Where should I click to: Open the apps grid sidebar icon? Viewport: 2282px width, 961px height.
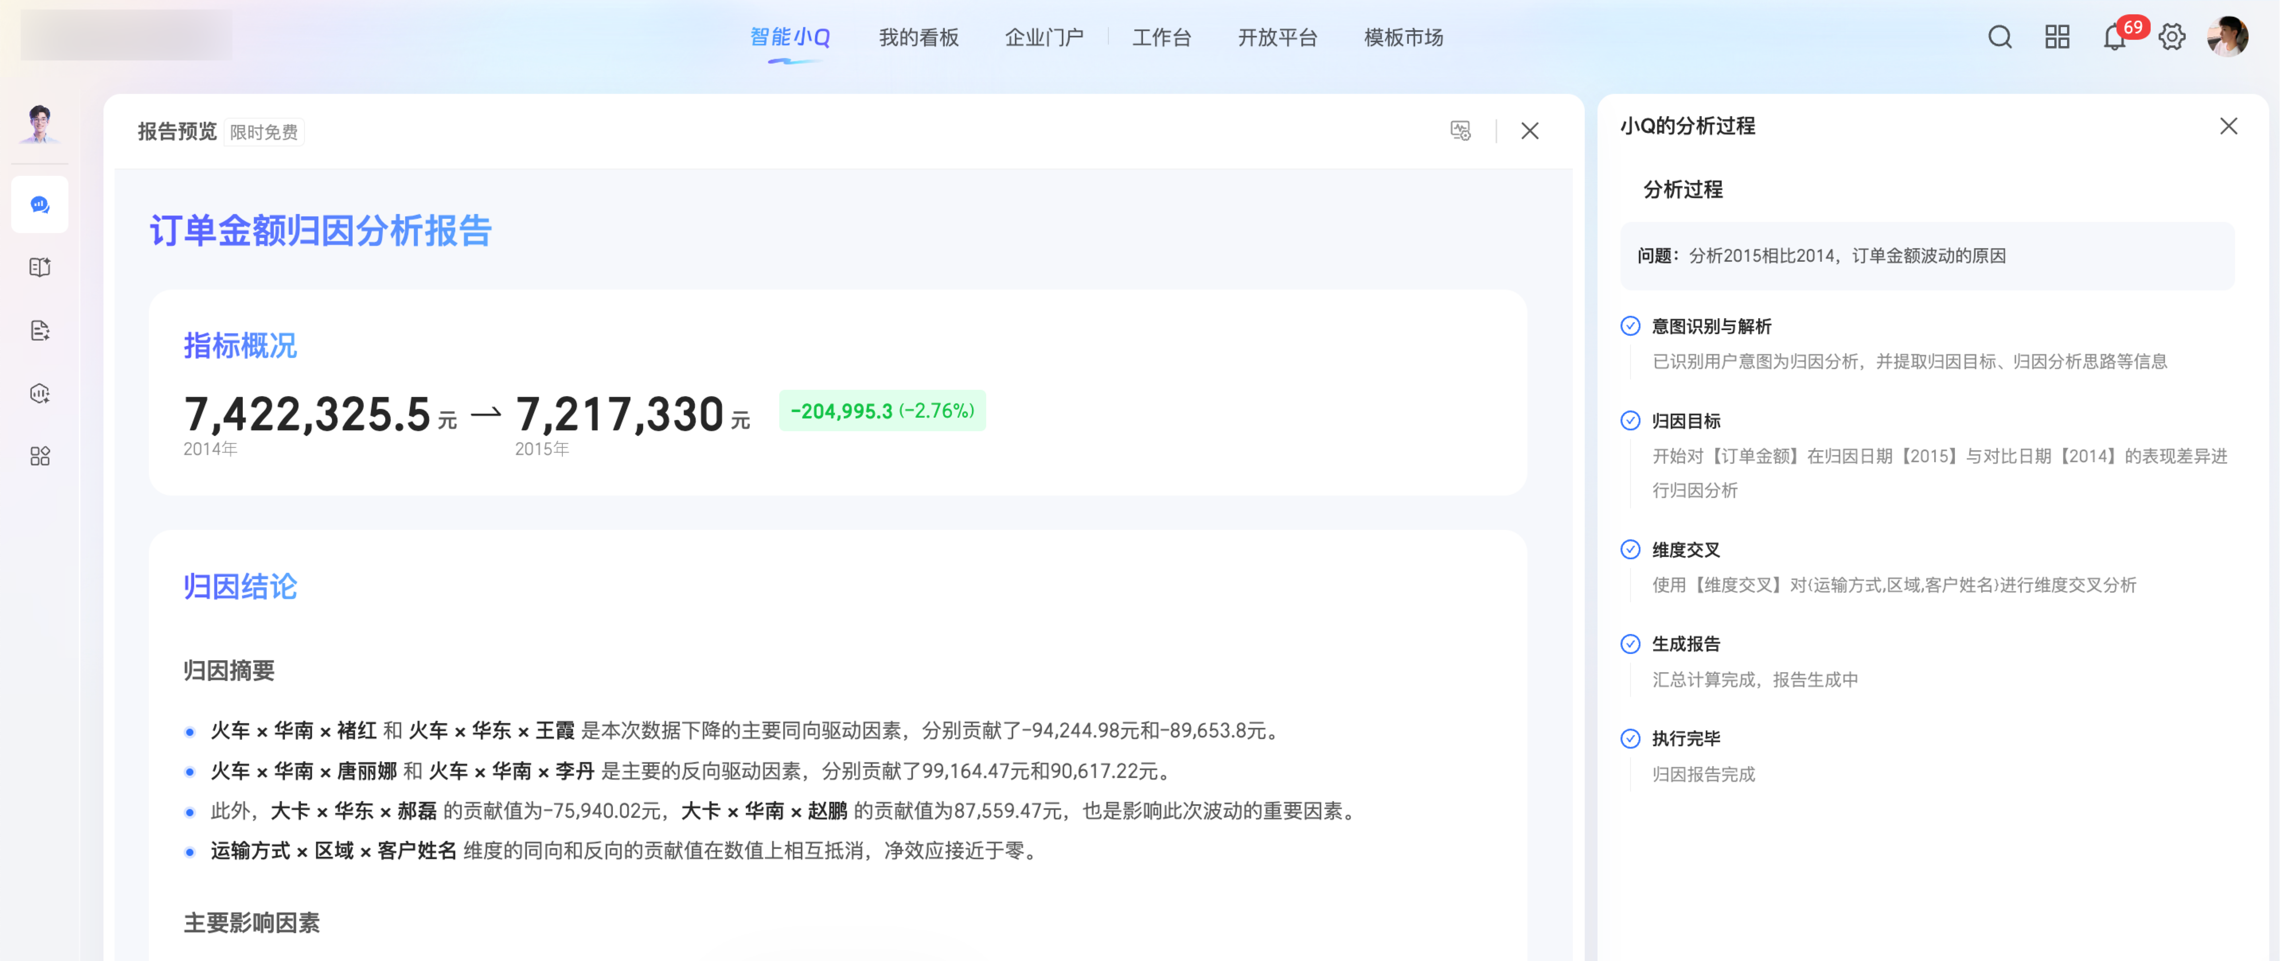click(x=40, y=456)
